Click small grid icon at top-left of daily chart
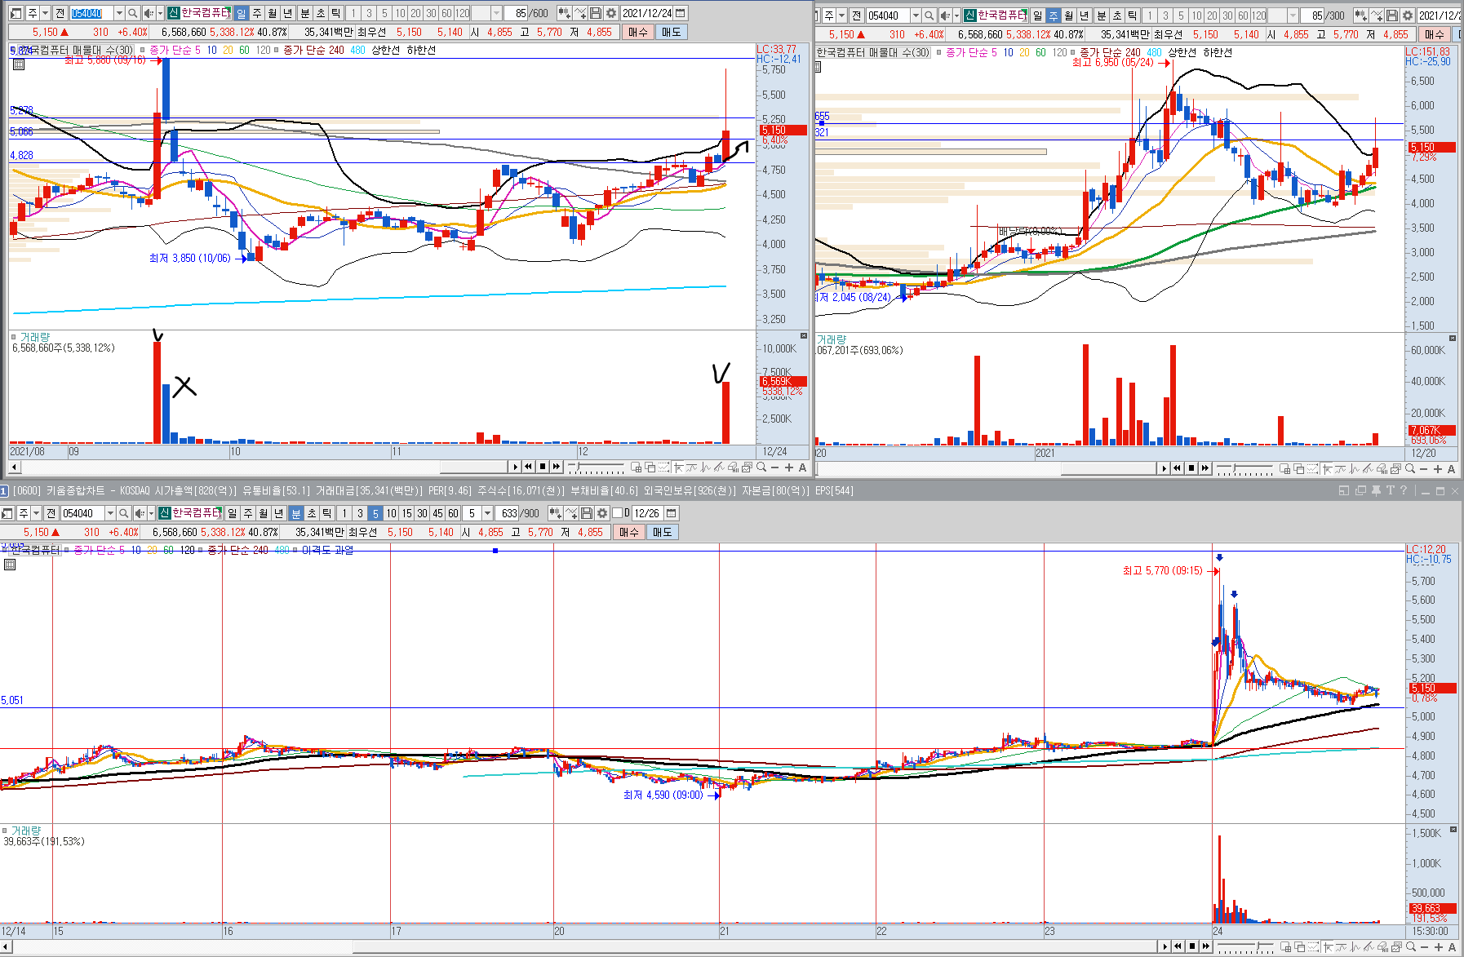 click(x=19, y=64)
